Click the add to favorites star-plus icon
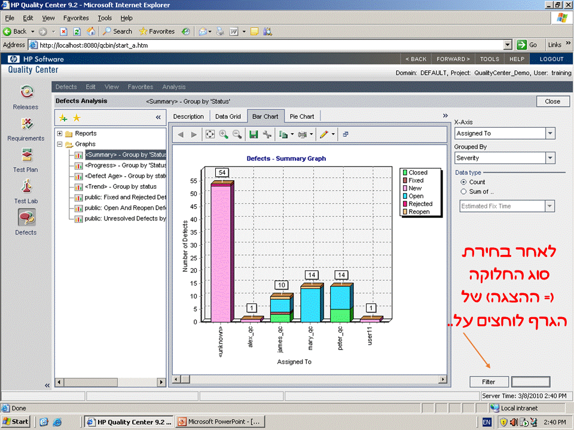Screen dimensions: 574x430 click(63, 118)
